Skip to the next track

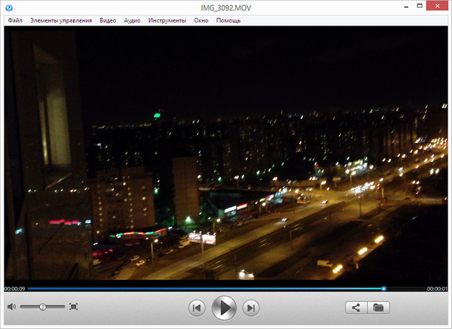tap(252, 307)
